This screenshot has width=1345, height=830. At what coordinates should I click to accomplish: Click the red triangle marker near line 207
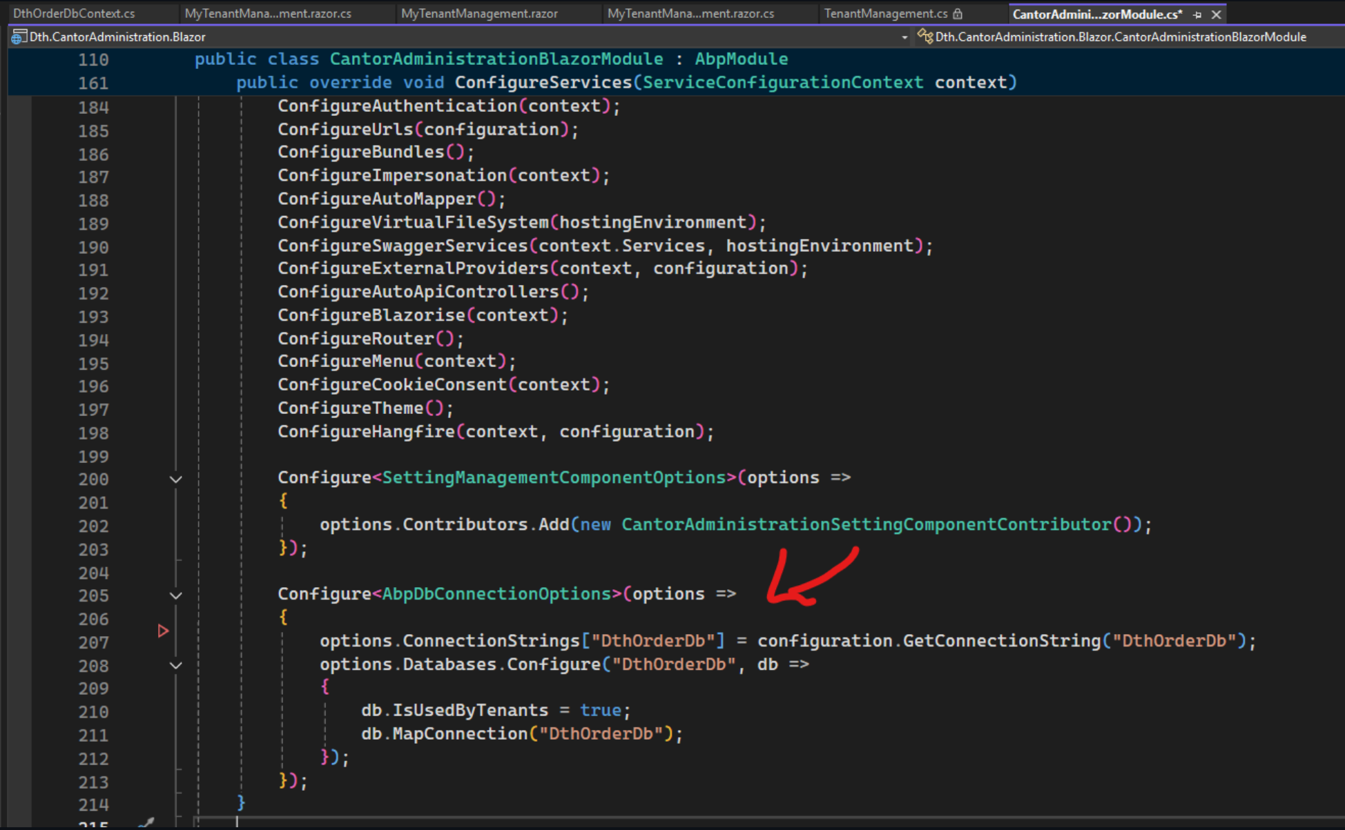(x=163, y=631)
